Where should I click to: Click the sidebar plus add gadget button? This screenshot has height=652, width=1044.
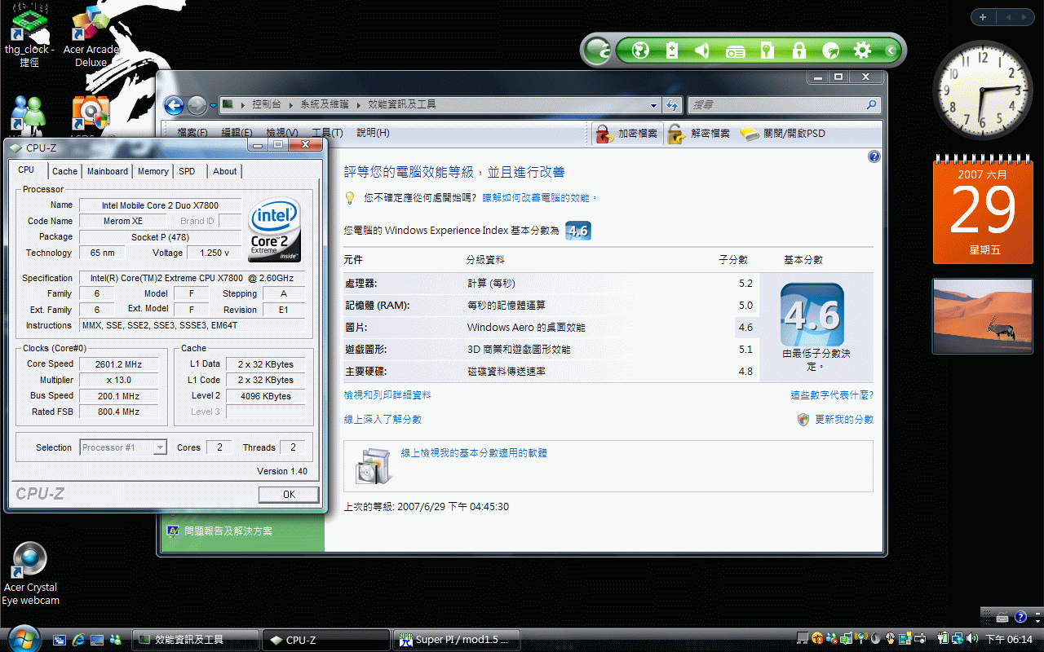[983, 17]
